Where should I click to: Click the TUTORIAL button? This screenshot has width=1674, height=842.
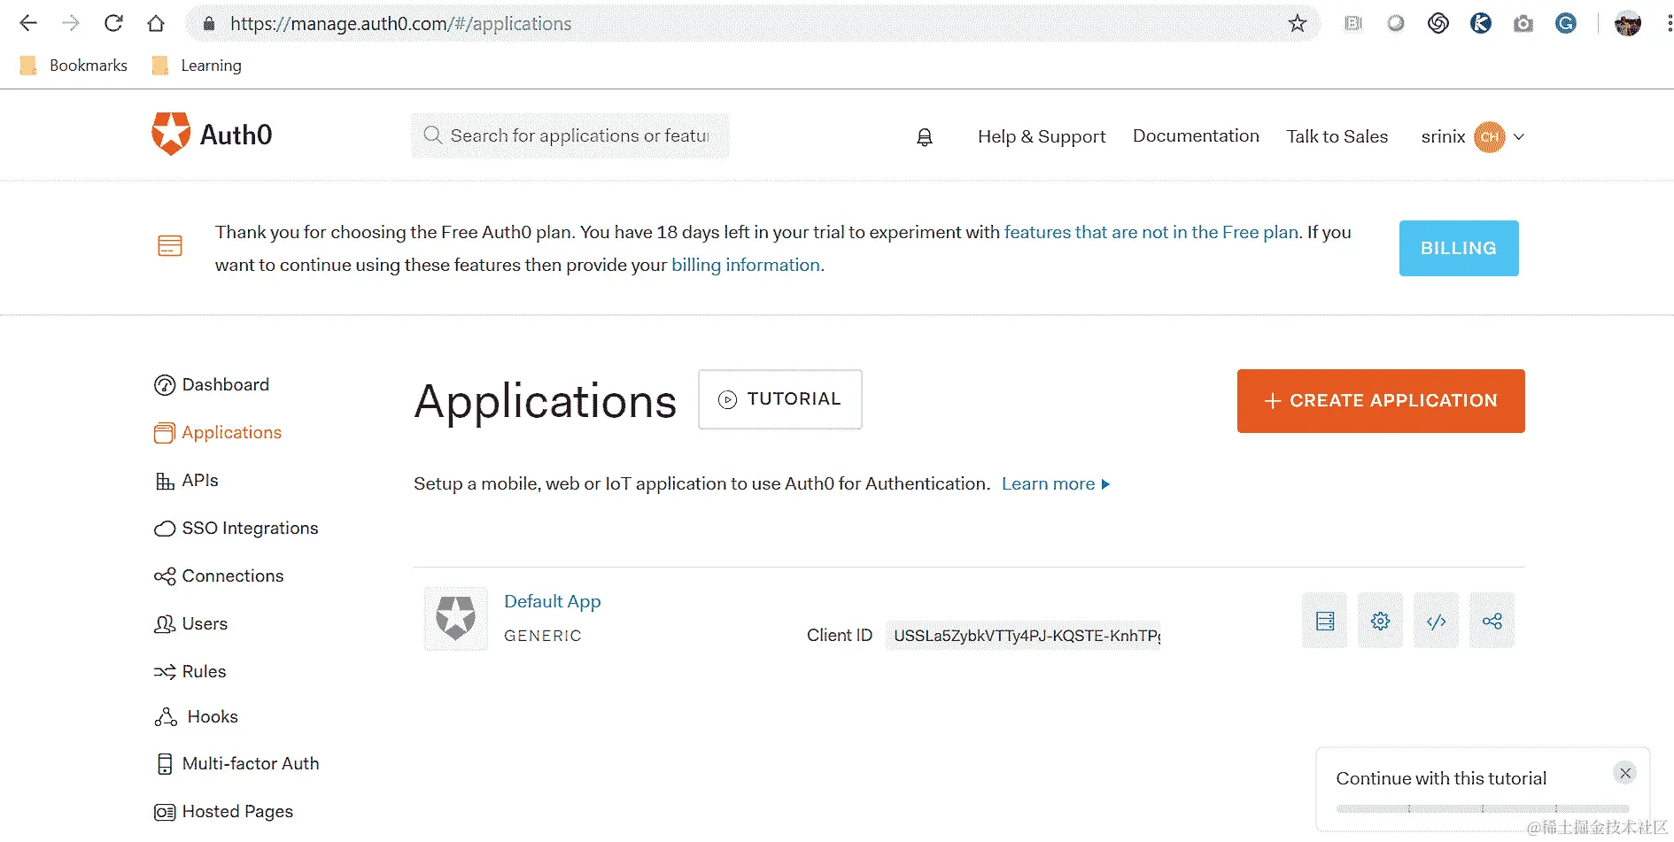tap(780, 399)
